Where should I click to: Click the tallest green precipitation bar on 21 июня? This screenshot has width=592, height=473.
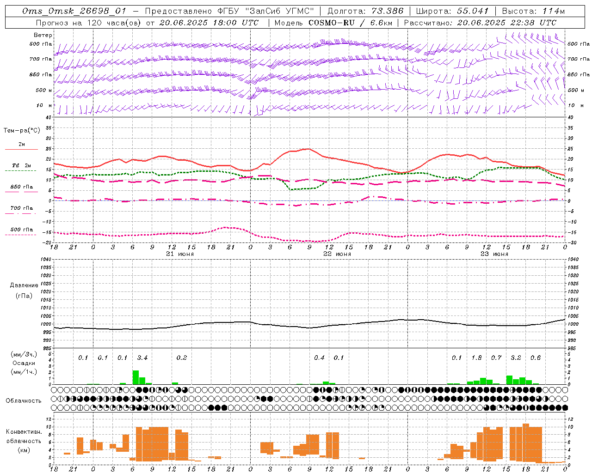(136, 377)
